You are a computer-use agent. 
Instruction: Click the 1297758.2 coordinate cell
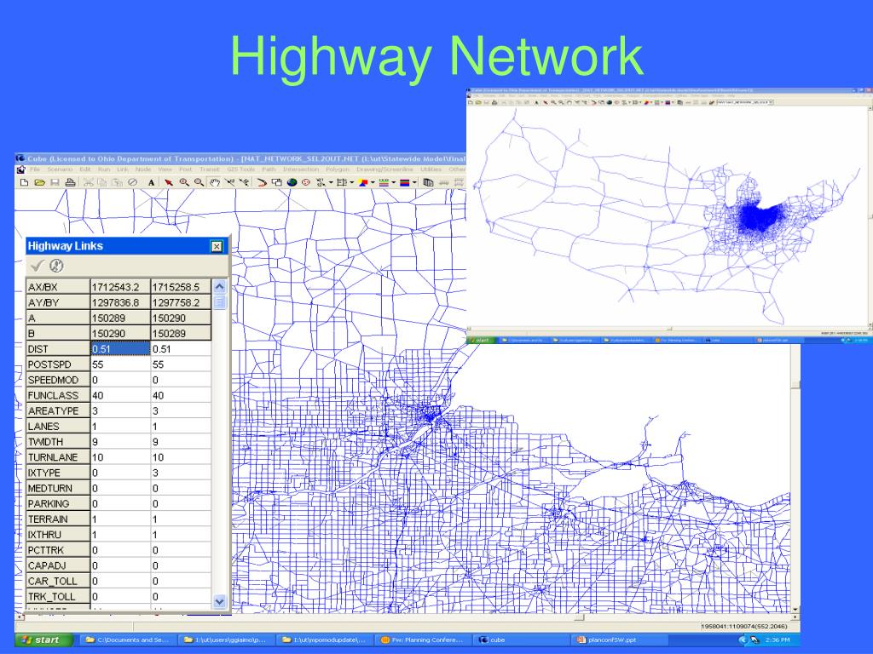tap(181, 302)
